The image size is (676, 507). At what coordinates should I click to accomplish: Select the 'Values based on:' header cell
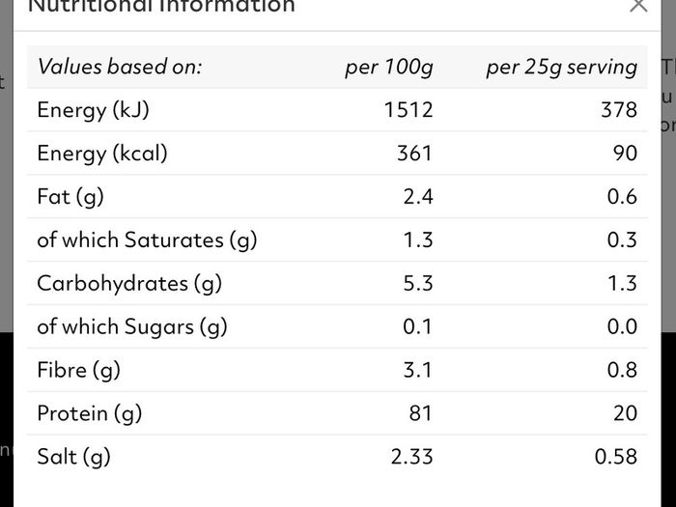point(120,67)
